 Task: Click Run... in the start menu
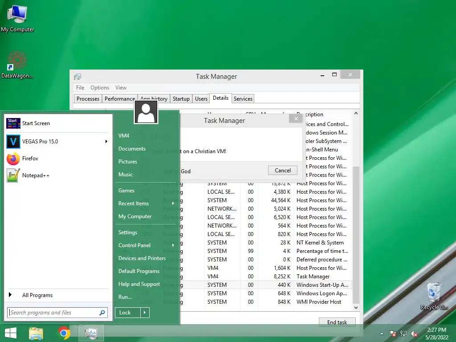(125, 297)
